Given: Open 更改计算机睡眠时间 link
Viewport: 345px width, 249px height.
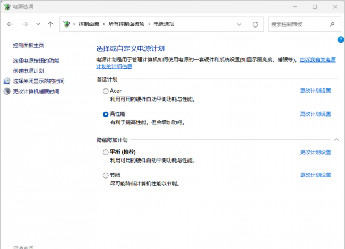Looking at the screenshot, I should pyautogui.click(x=36, y=91).
